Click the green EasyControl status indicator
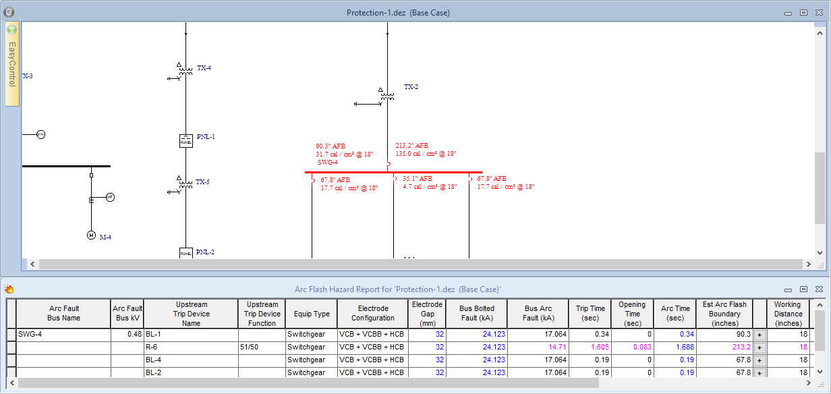Image resolution: width=831 pixels, height=394 pixels. pos(11,30)
